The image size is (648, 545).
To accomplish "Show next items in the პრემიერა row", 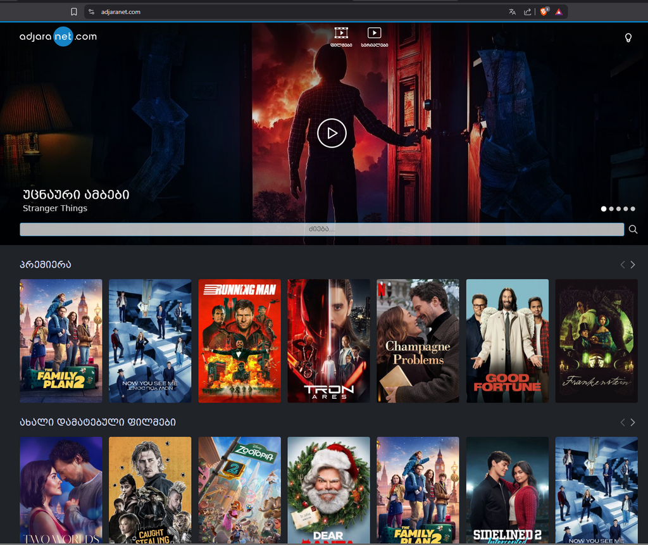I will point(633,265).
